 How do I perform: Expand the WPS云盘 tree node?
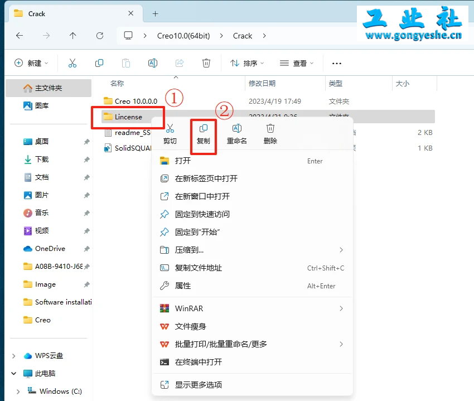13,356
